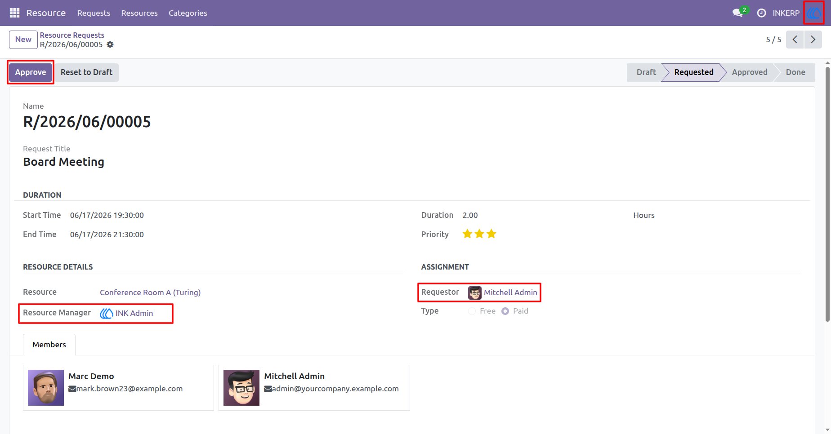The width and height of the screenshot is (831, 434).
Task: Set priority to the second star
Action: click(479, 234)
